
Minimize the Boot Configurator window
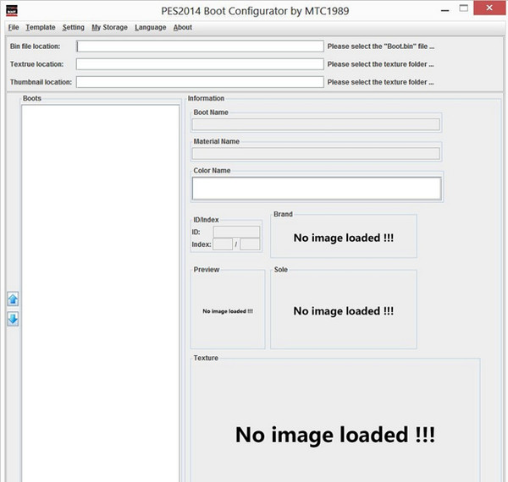click(445, 10)
